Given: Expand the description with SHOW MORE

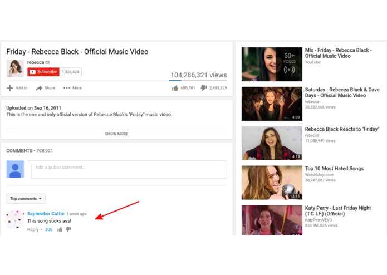Looking at the screenshot, I should pos(116,134).
